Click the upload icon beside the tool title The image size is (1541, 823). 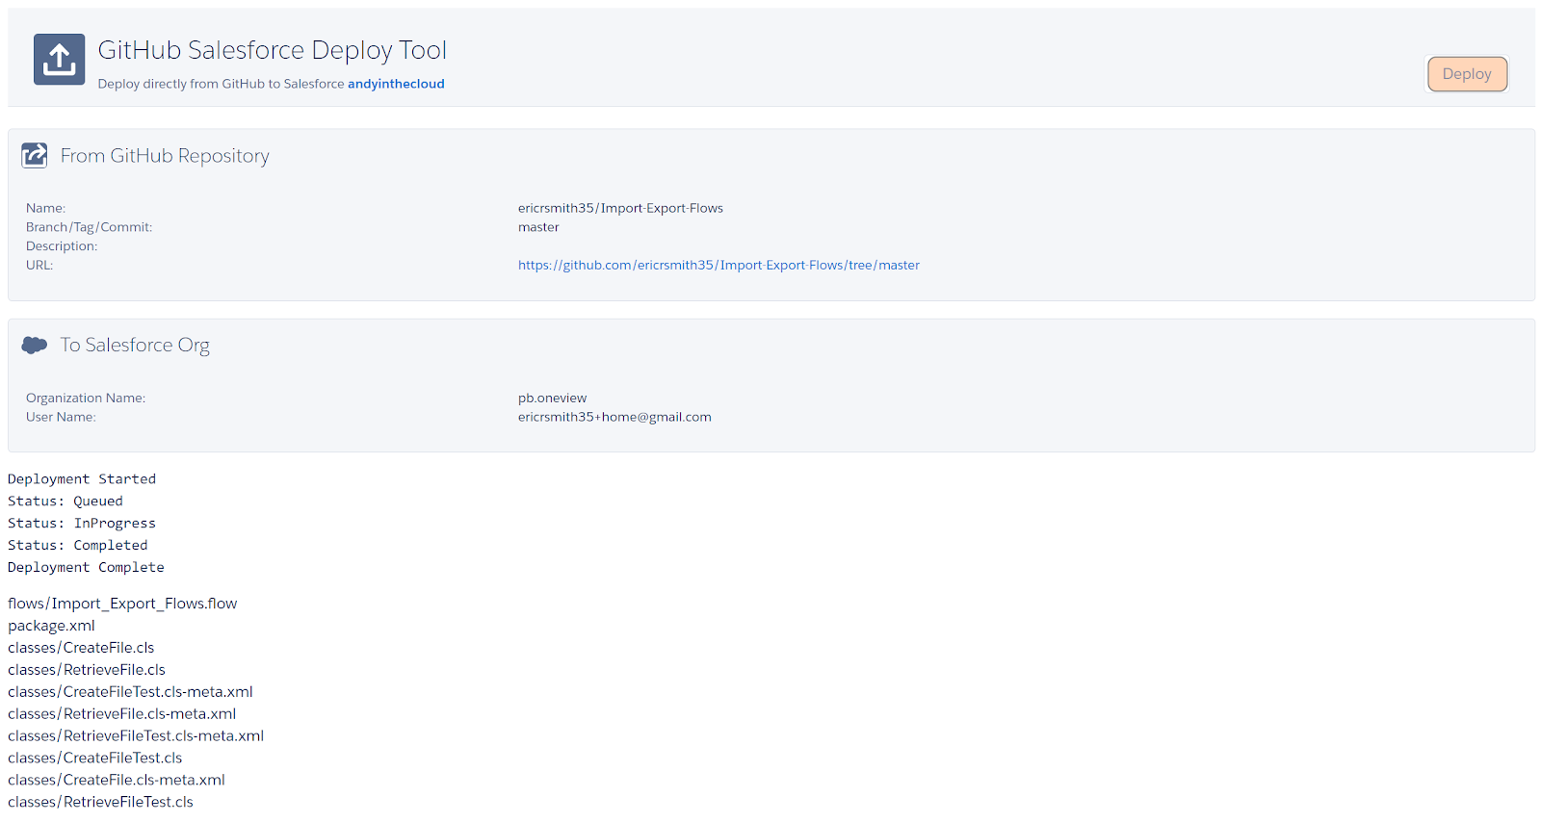click(59, 59)
